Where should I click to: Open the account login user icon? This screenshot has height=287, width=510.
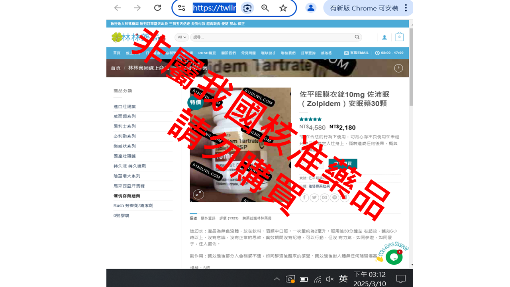384,37
